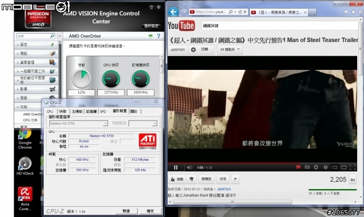Click the Watch Later clock icon in the player
The width and height of the screenshot is (364, 217).
(x=325, y=167)
